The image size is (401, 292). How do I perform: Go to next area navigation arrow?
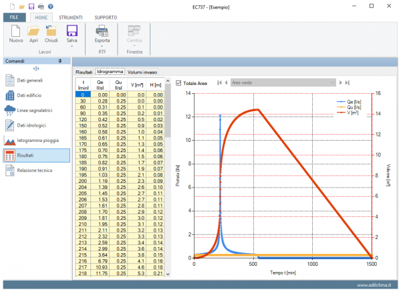340,83
